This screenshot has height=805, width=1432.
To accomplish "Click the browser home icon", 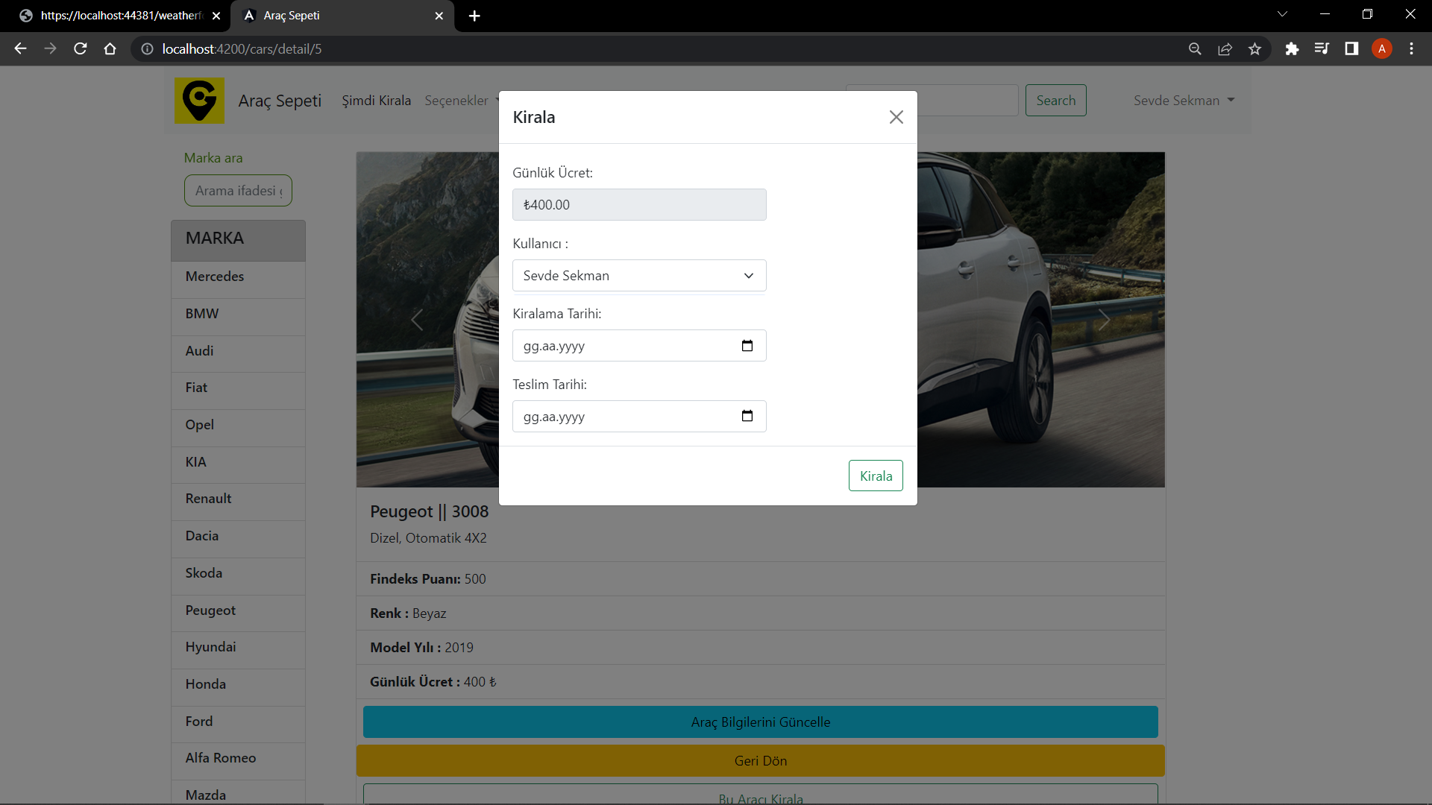I will (x=110, y=49).
